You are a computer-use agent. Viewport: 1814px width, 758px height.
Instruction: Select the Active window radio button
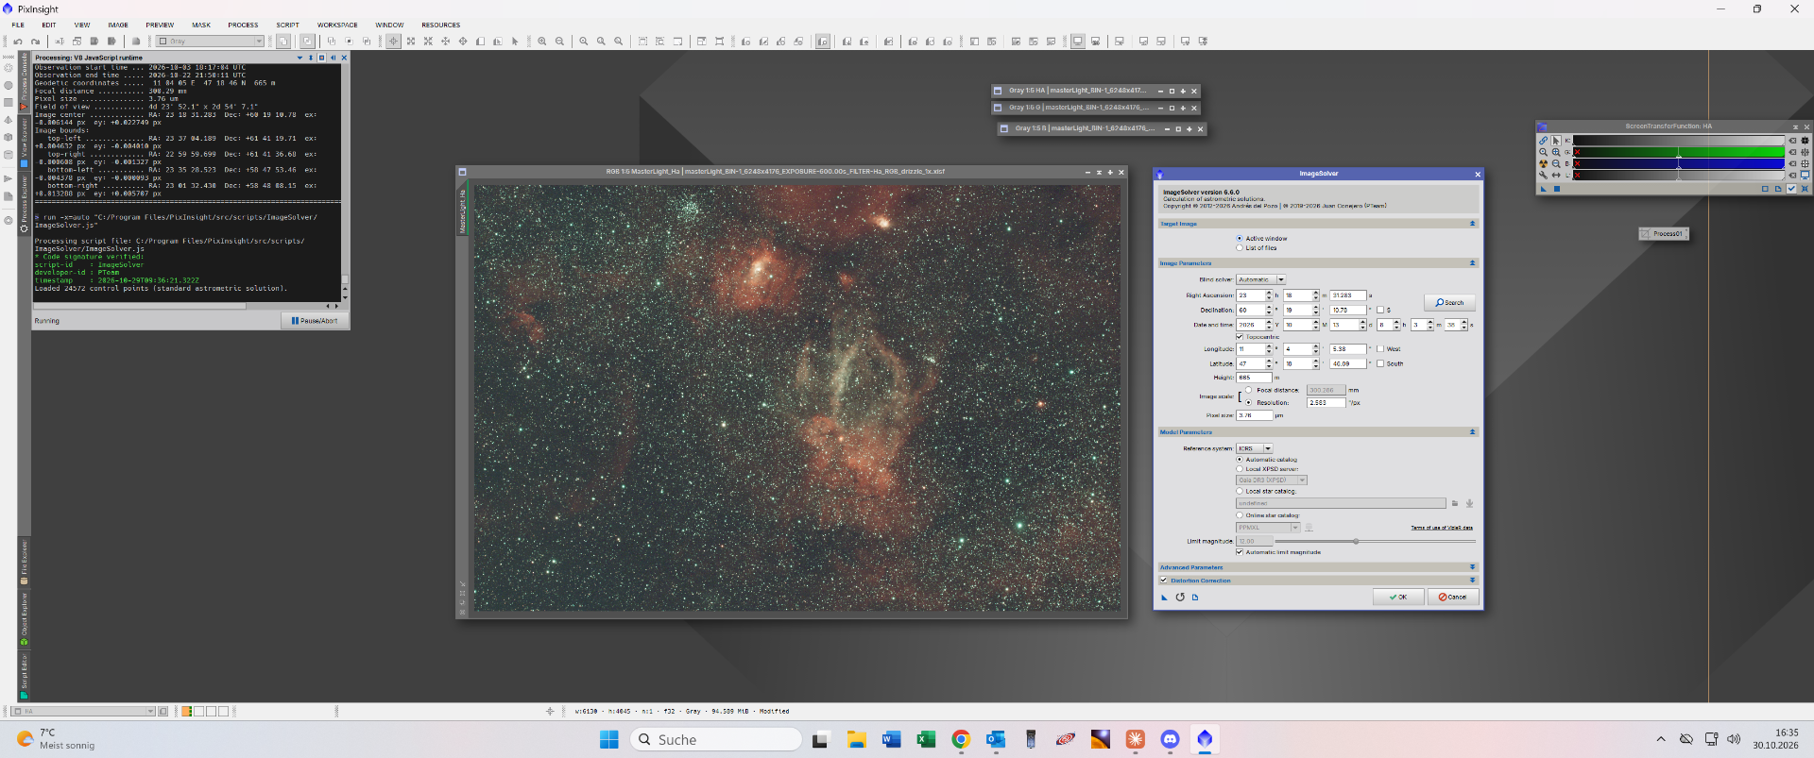click(x=1240, y=239)
